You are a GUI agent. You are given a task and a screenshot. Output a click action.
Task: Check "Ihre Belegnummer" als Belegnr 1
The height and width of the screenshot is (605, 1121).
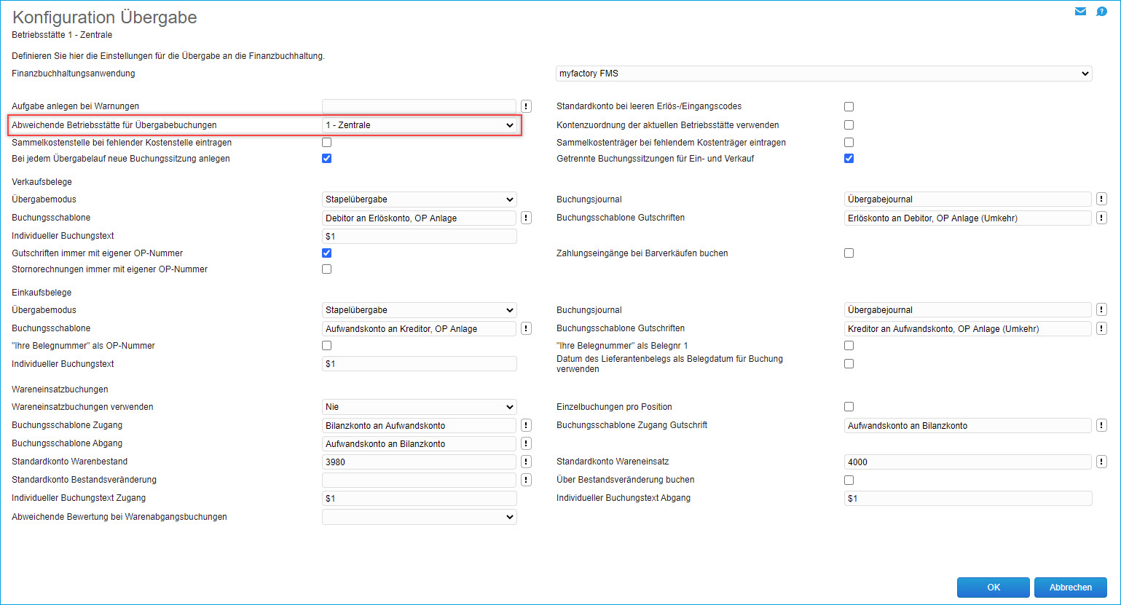(x=849, y=346)
